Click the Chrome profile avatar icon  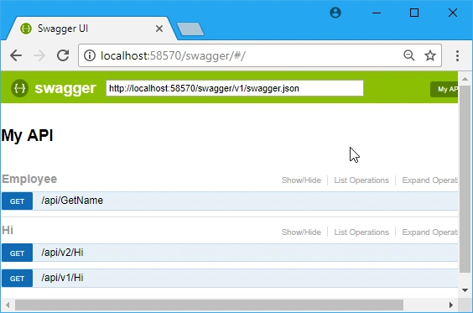(335, 13)
